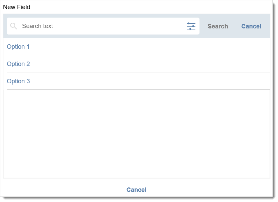Run the query with the Search button
The height and width of the screenshot is (202, 278).
[x=218, y=26]
